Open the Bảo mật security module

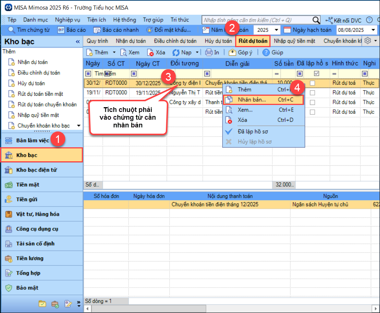(x=42, y=288)
